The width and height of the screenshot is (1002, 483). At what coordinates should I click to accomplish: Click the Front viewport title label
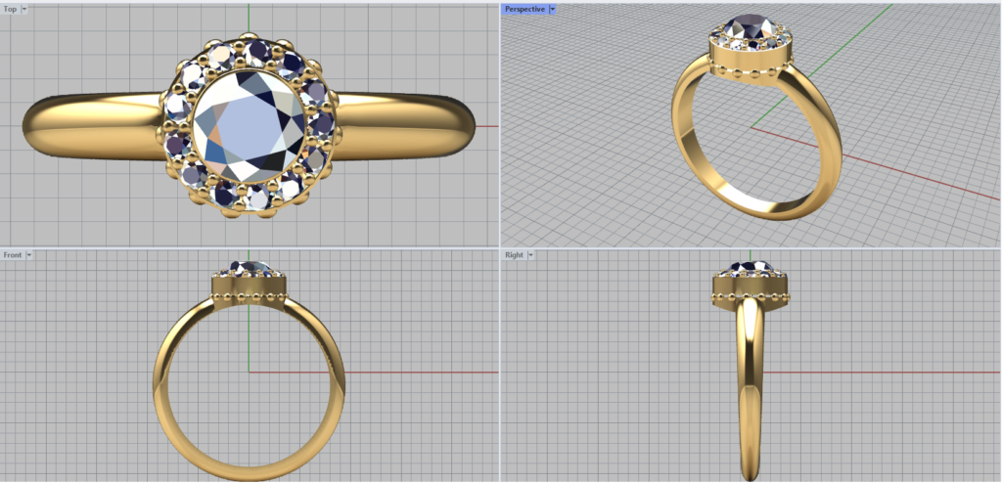click(x=12, y=255)
